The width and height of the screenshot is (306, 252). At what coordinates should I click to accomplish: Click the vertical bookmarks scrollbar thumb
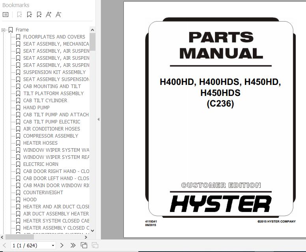[x=93, y=42]
